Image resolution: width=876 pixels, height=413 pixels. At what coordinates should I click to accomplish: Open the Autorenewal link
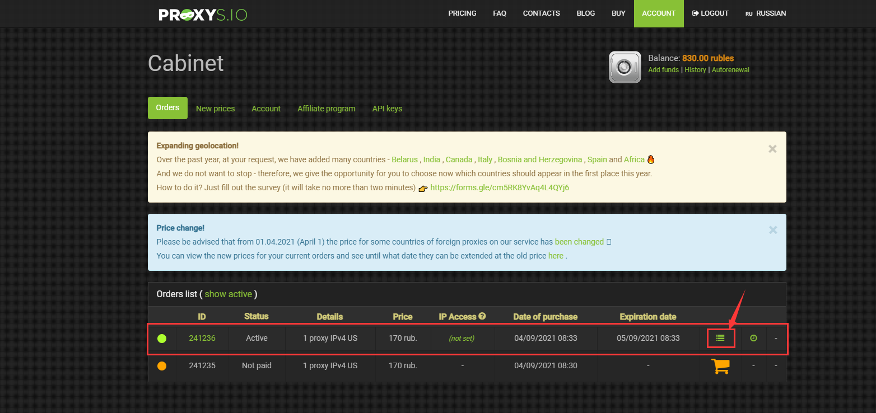click(x=730, y=70)
